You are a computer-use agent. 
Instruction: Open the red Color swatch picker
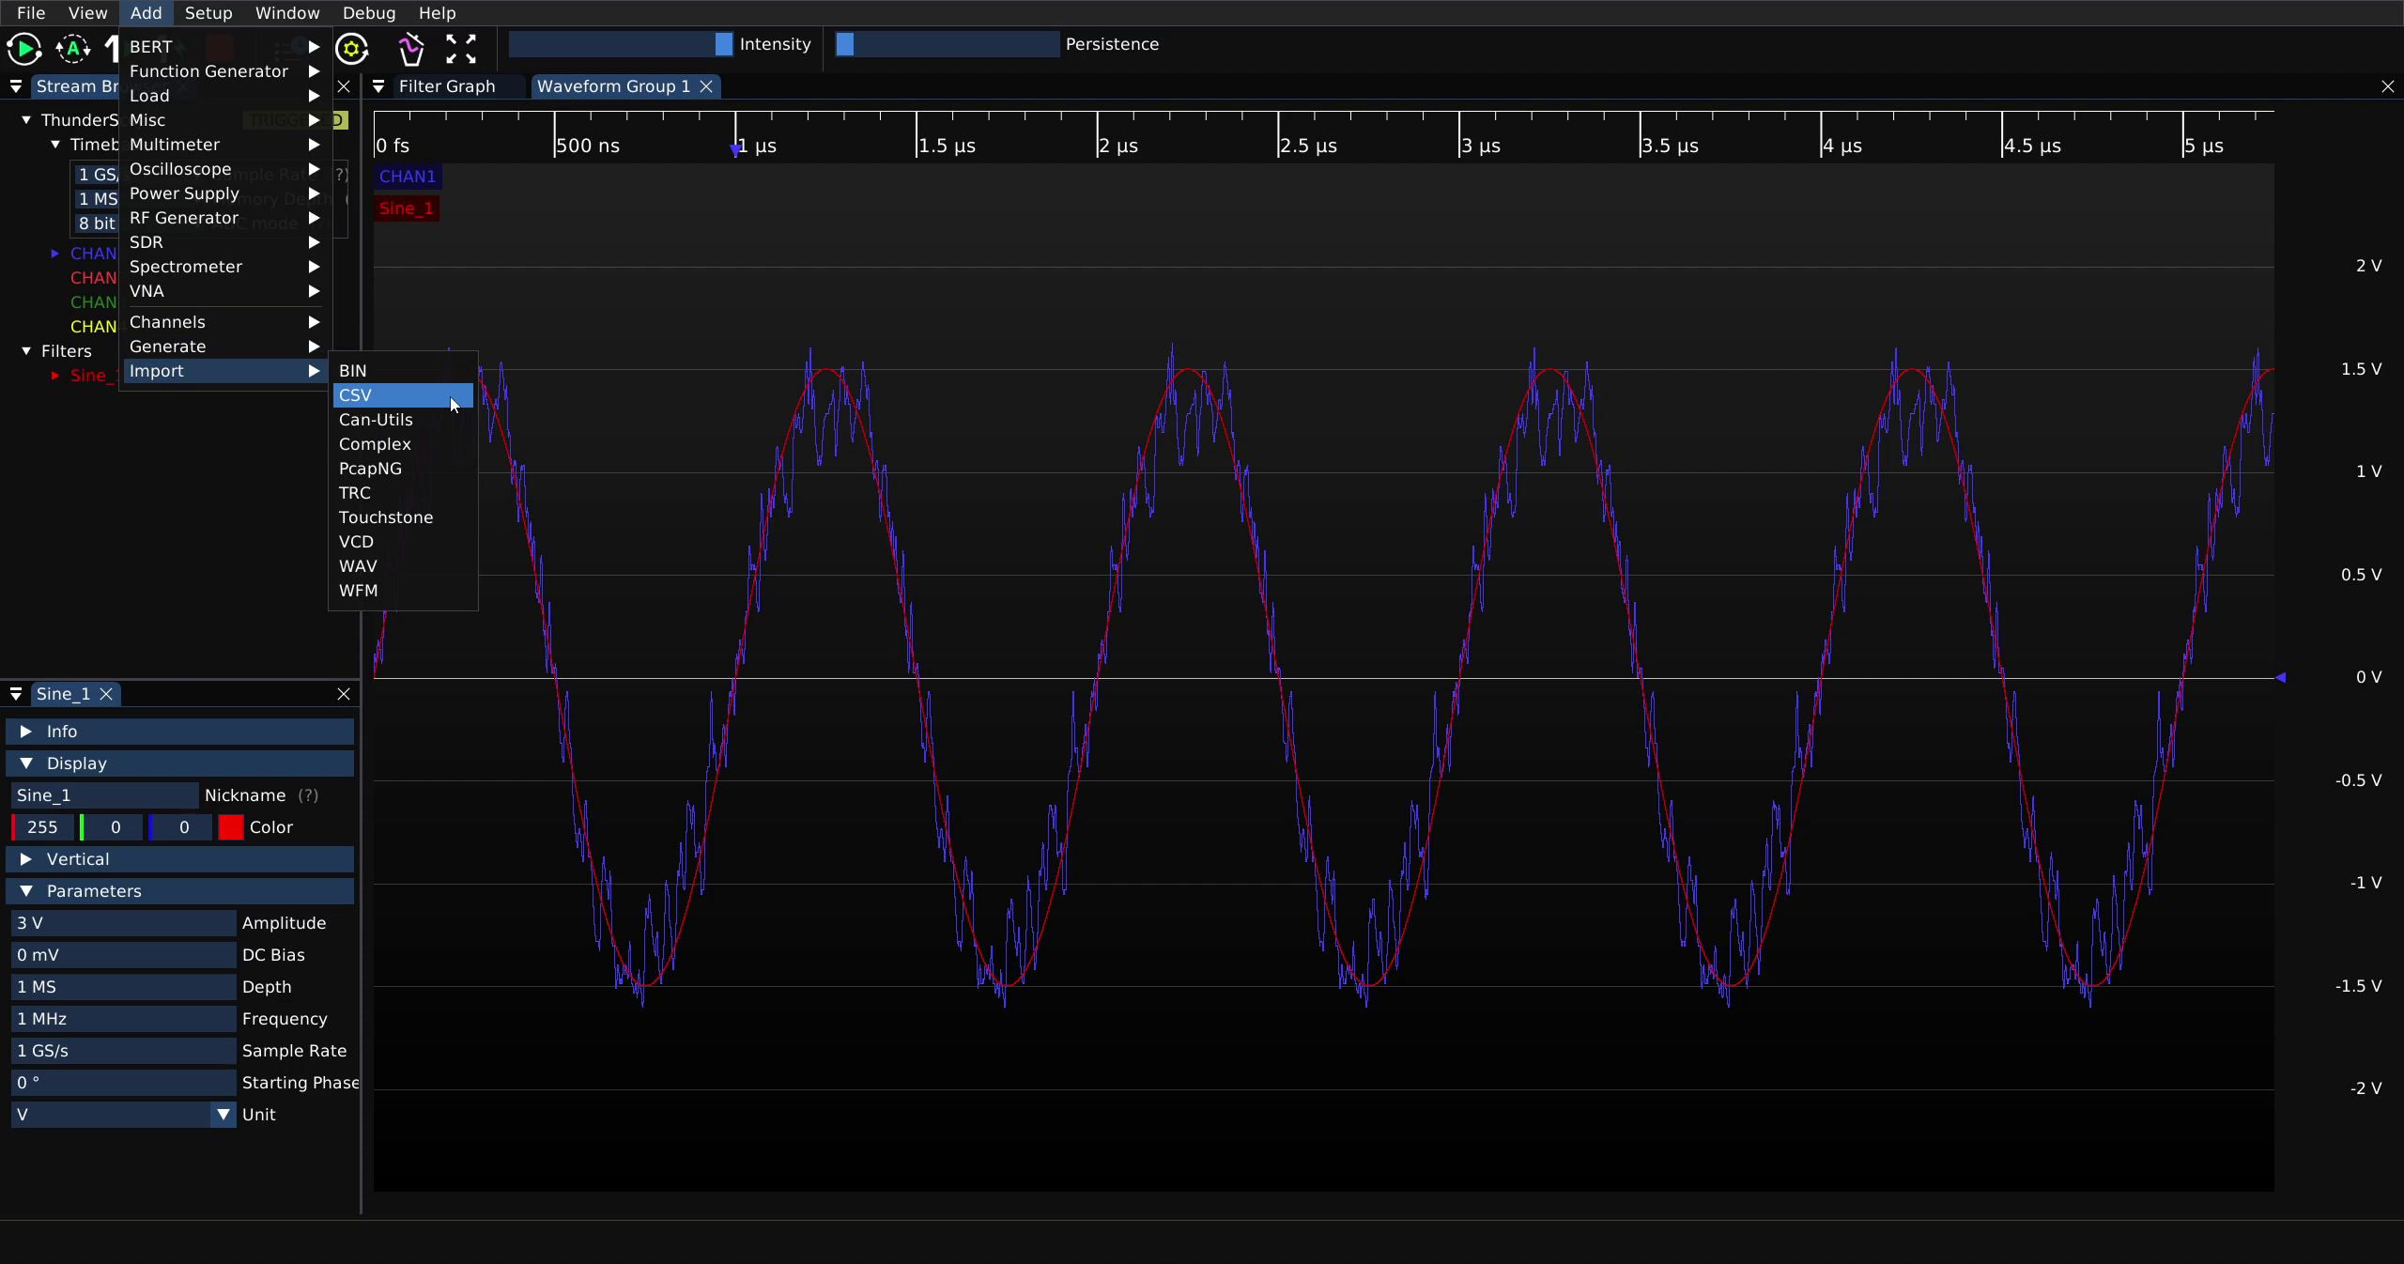231,827
